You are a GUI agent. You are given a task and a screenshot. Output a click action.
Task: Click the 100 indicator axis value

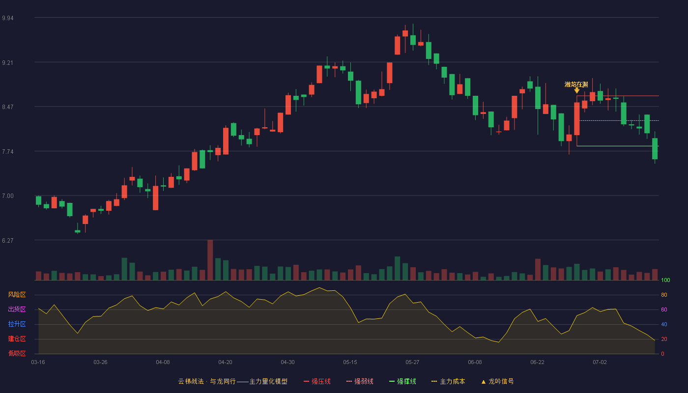[x=665, y=281]
